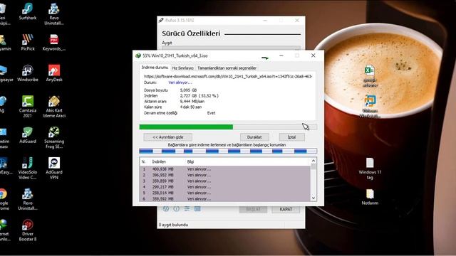Open the Screaming Frog SEO icon
456x256 pixels.
click(x=54, y=137)
